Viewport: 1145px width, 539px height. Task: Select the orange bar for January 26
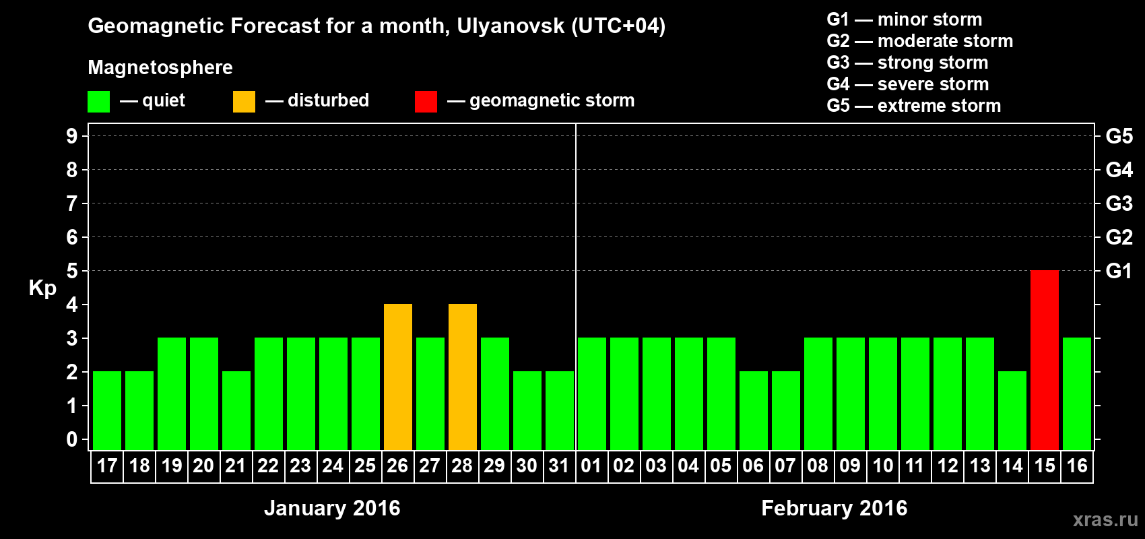398,377
